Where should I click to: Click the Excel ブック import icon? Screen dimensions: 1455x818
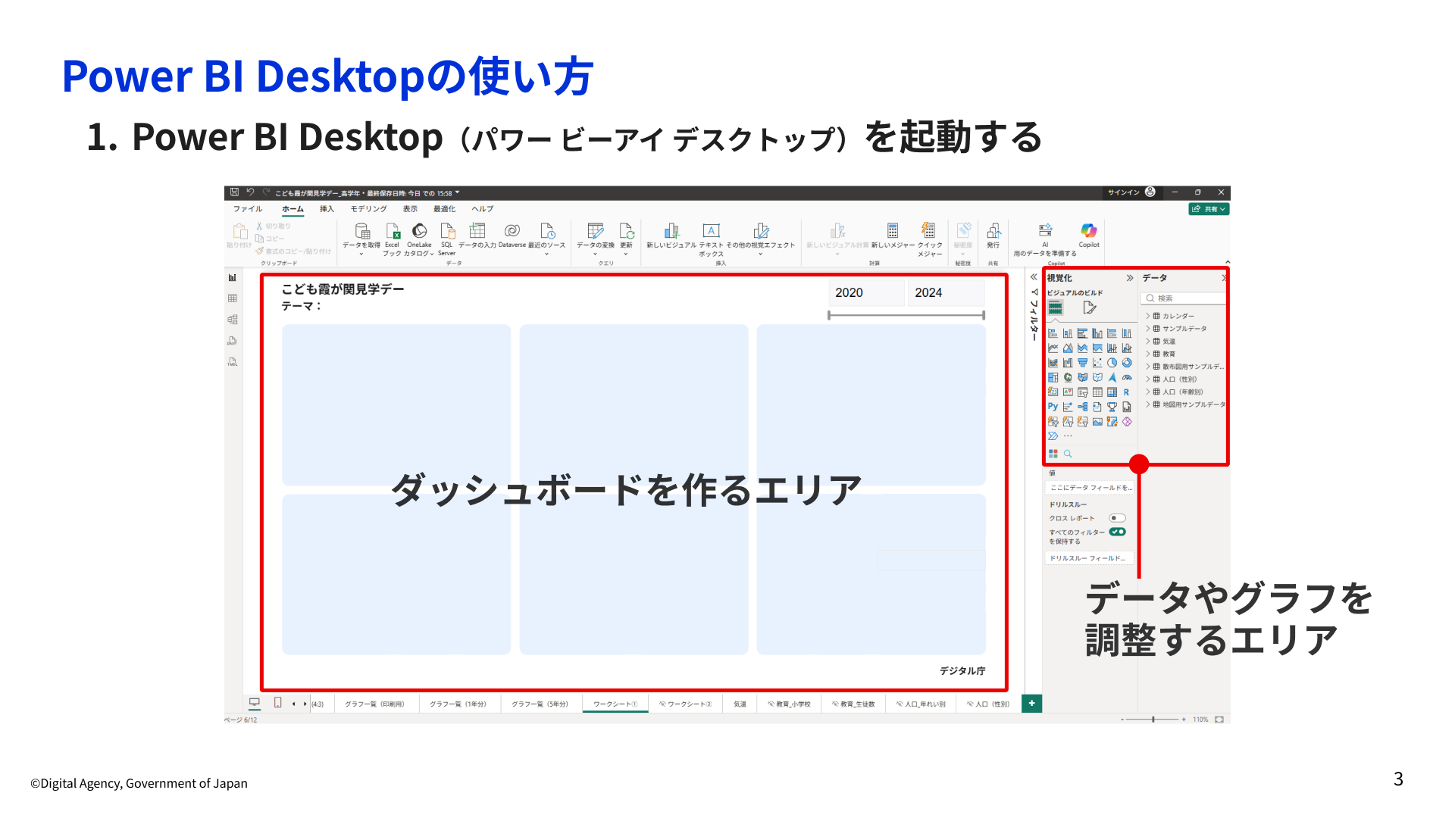393,230
